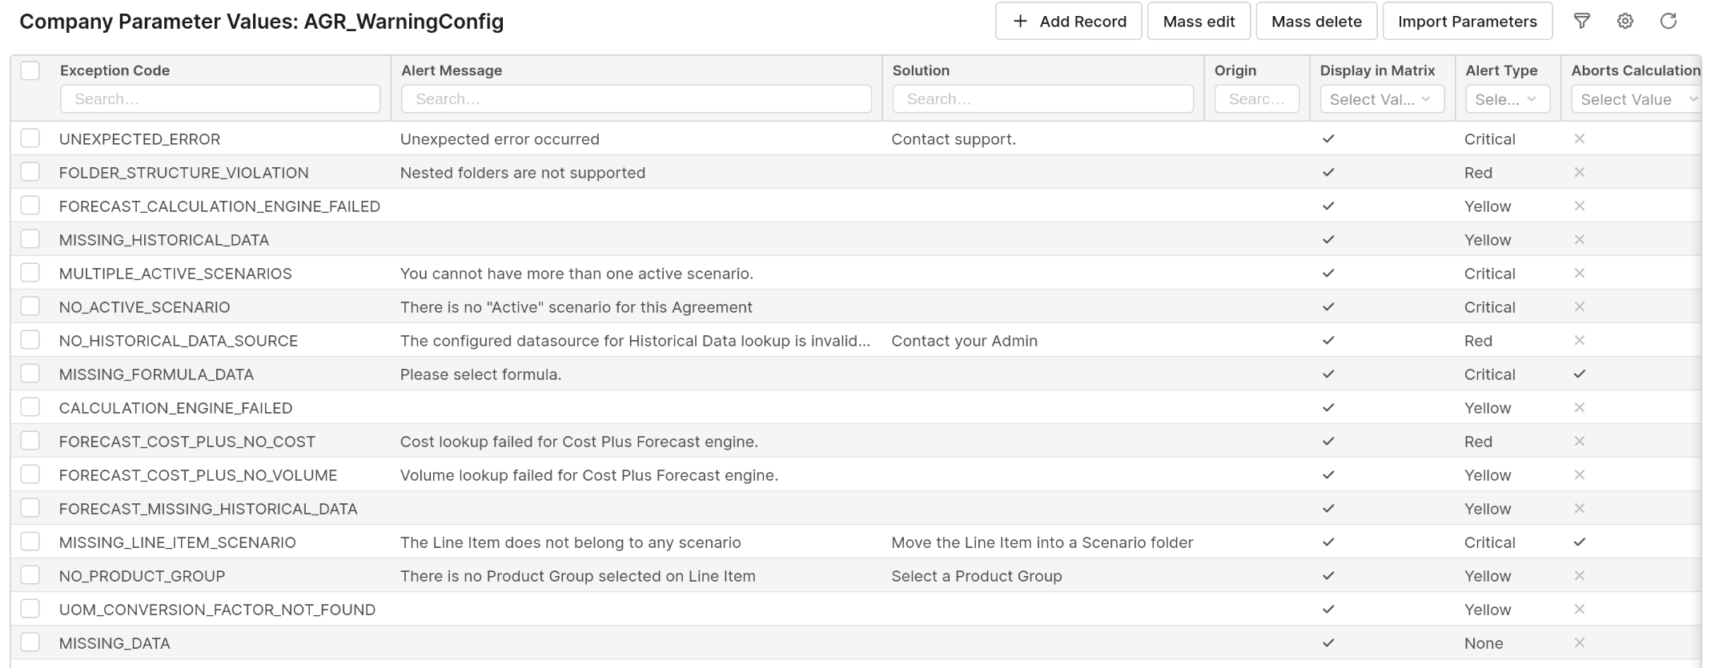Check the UNEXPECTED_ERROR row checkbox
Image resolution: width=1715 pixels, height=668 pixels.
coord(30,138)
